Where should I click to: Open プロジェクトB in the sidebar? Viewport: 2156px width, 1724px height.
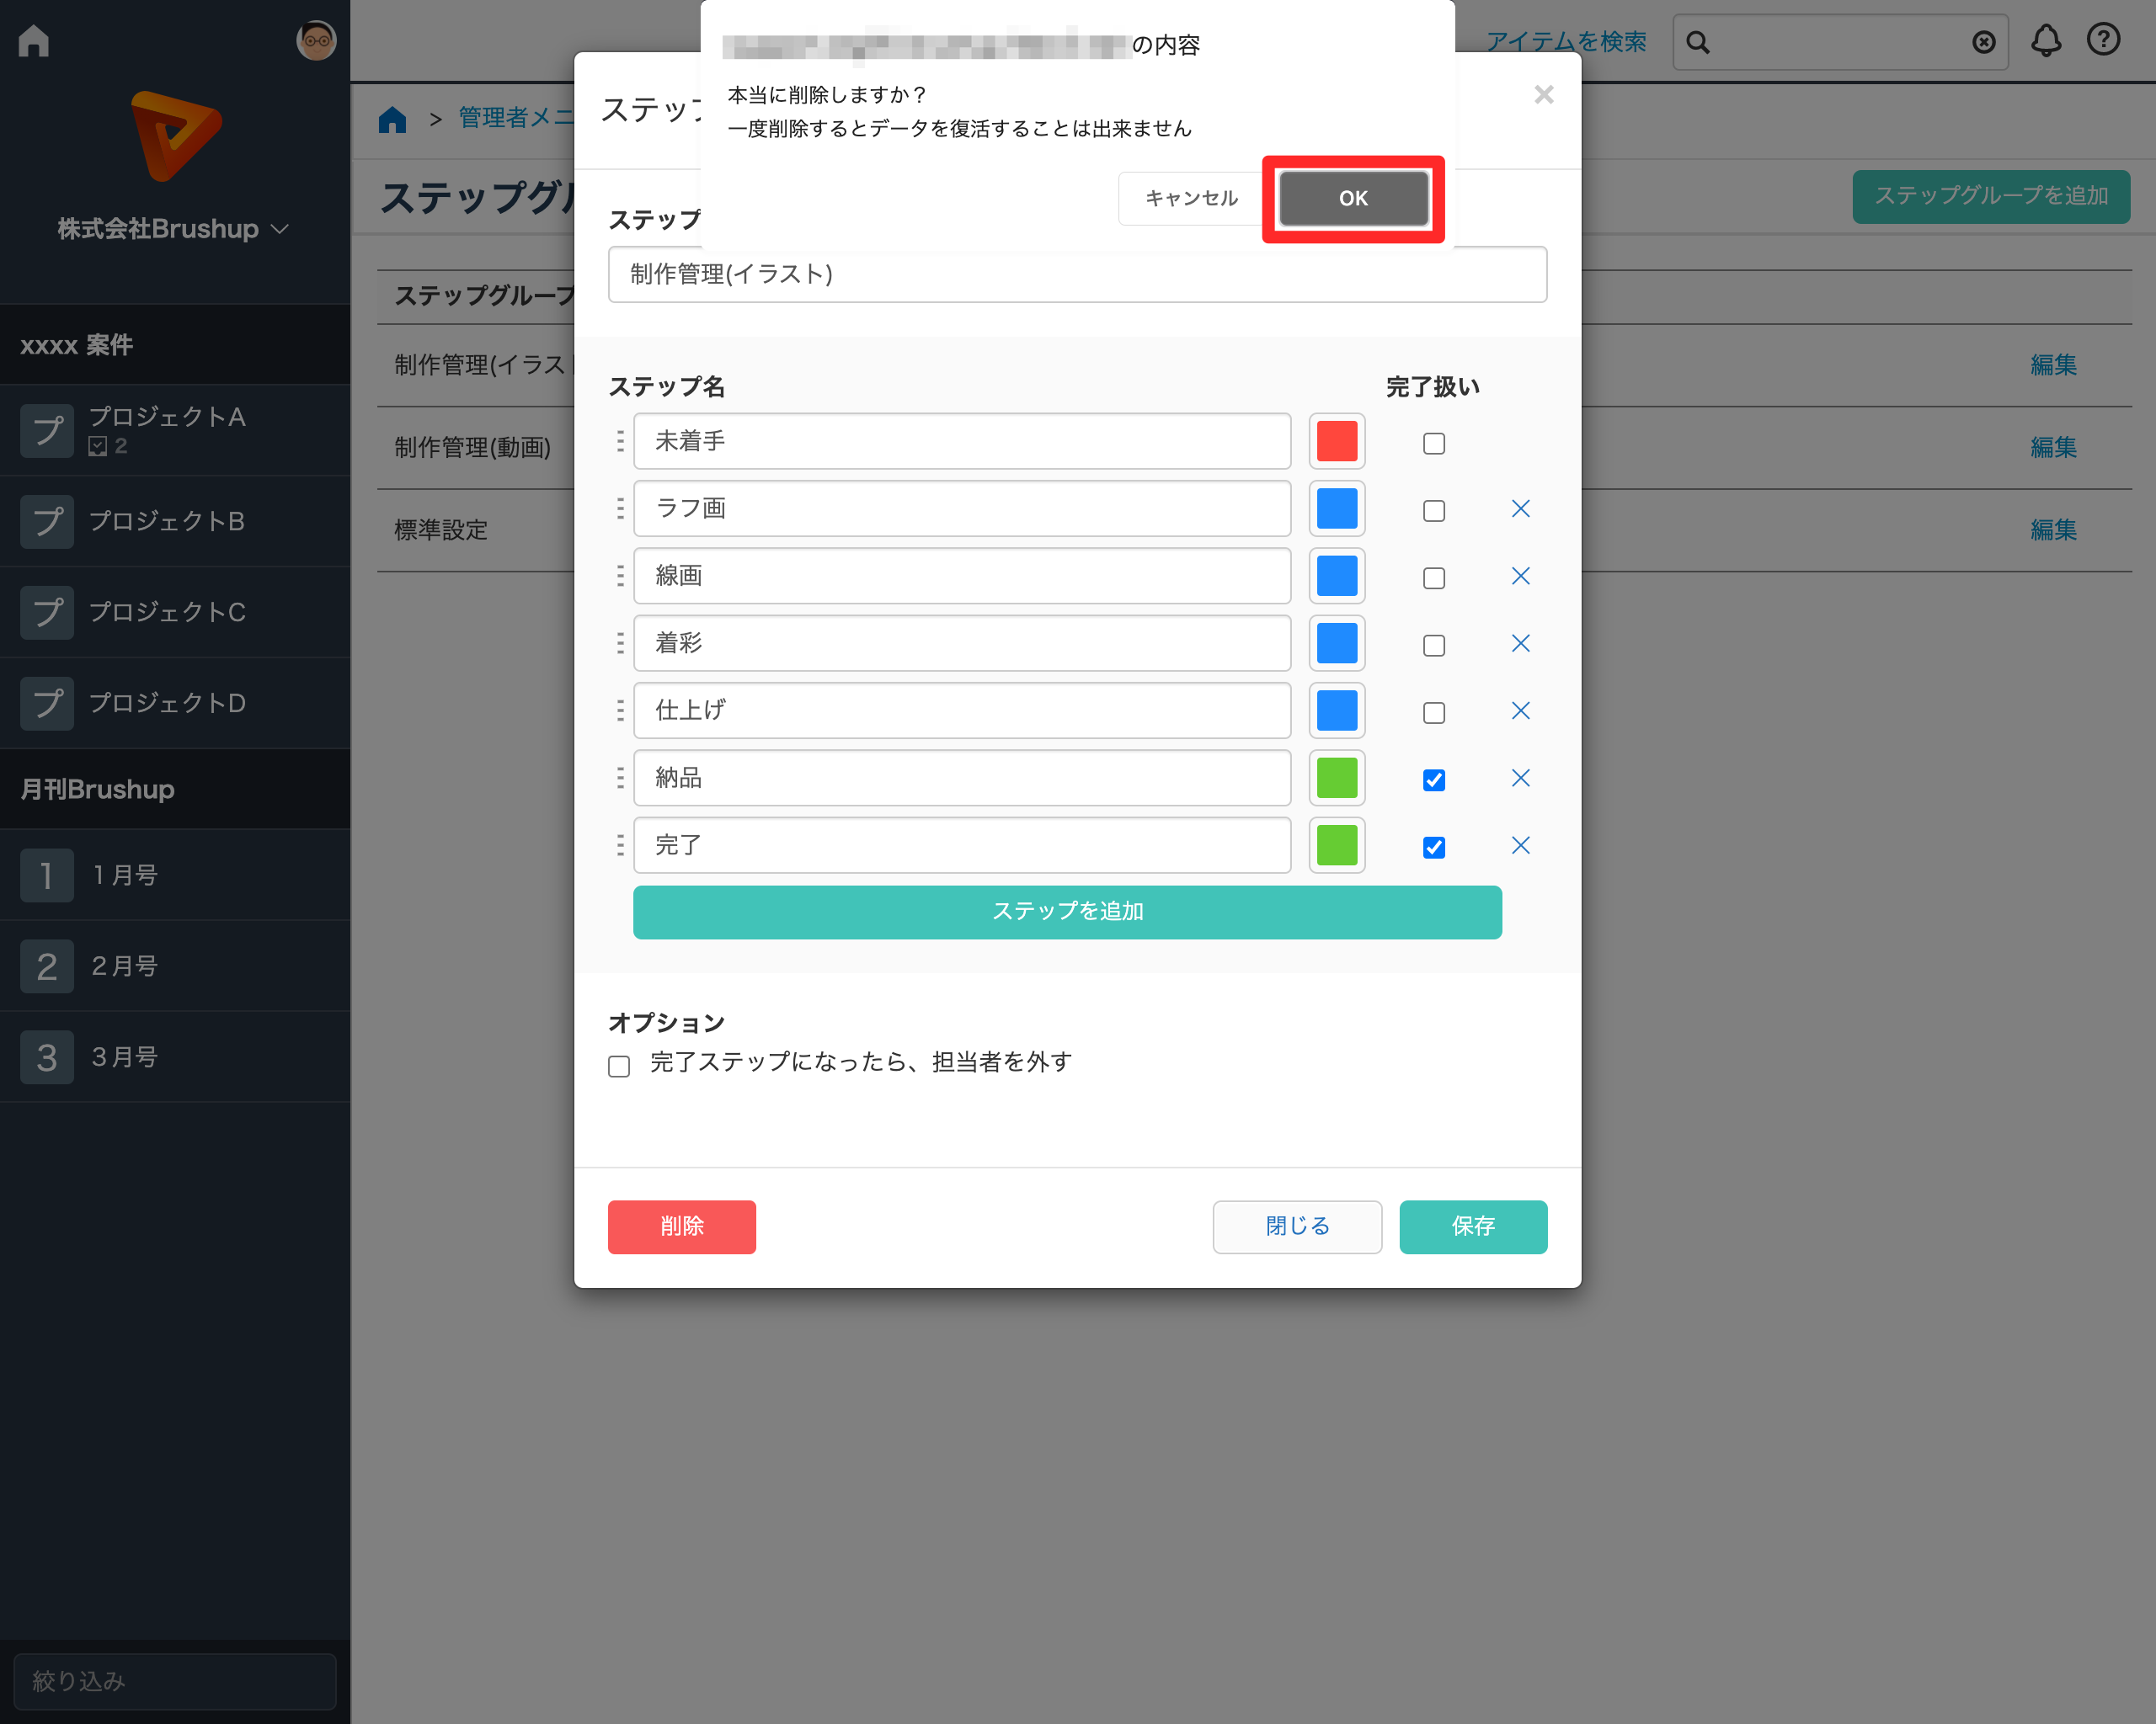tap(166, 521)
